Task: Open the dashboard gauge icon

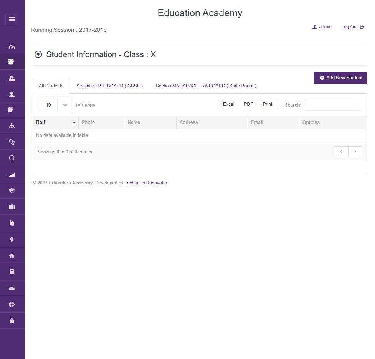Action: pyautogui.click(x=12, y=47)
